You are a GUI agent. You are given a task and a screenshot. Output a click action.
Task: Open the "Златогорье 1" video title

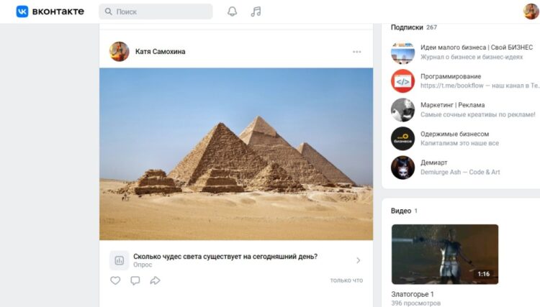click(413, 294)
